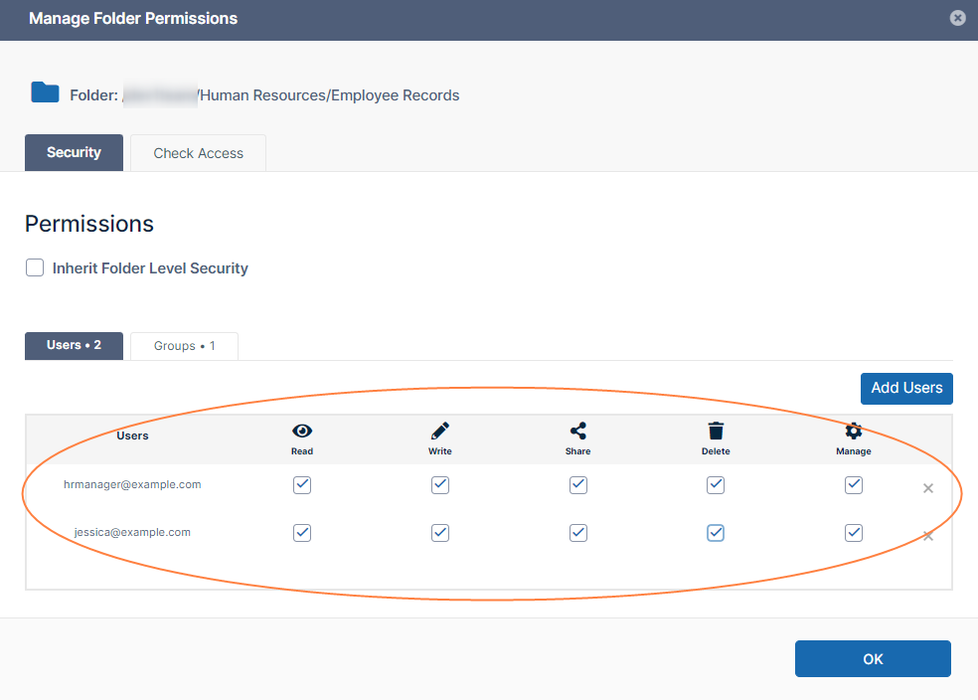Close the Manage Folder Permissions dialog
Viewport: 978px width, 700px height.
tap(957, 18)
